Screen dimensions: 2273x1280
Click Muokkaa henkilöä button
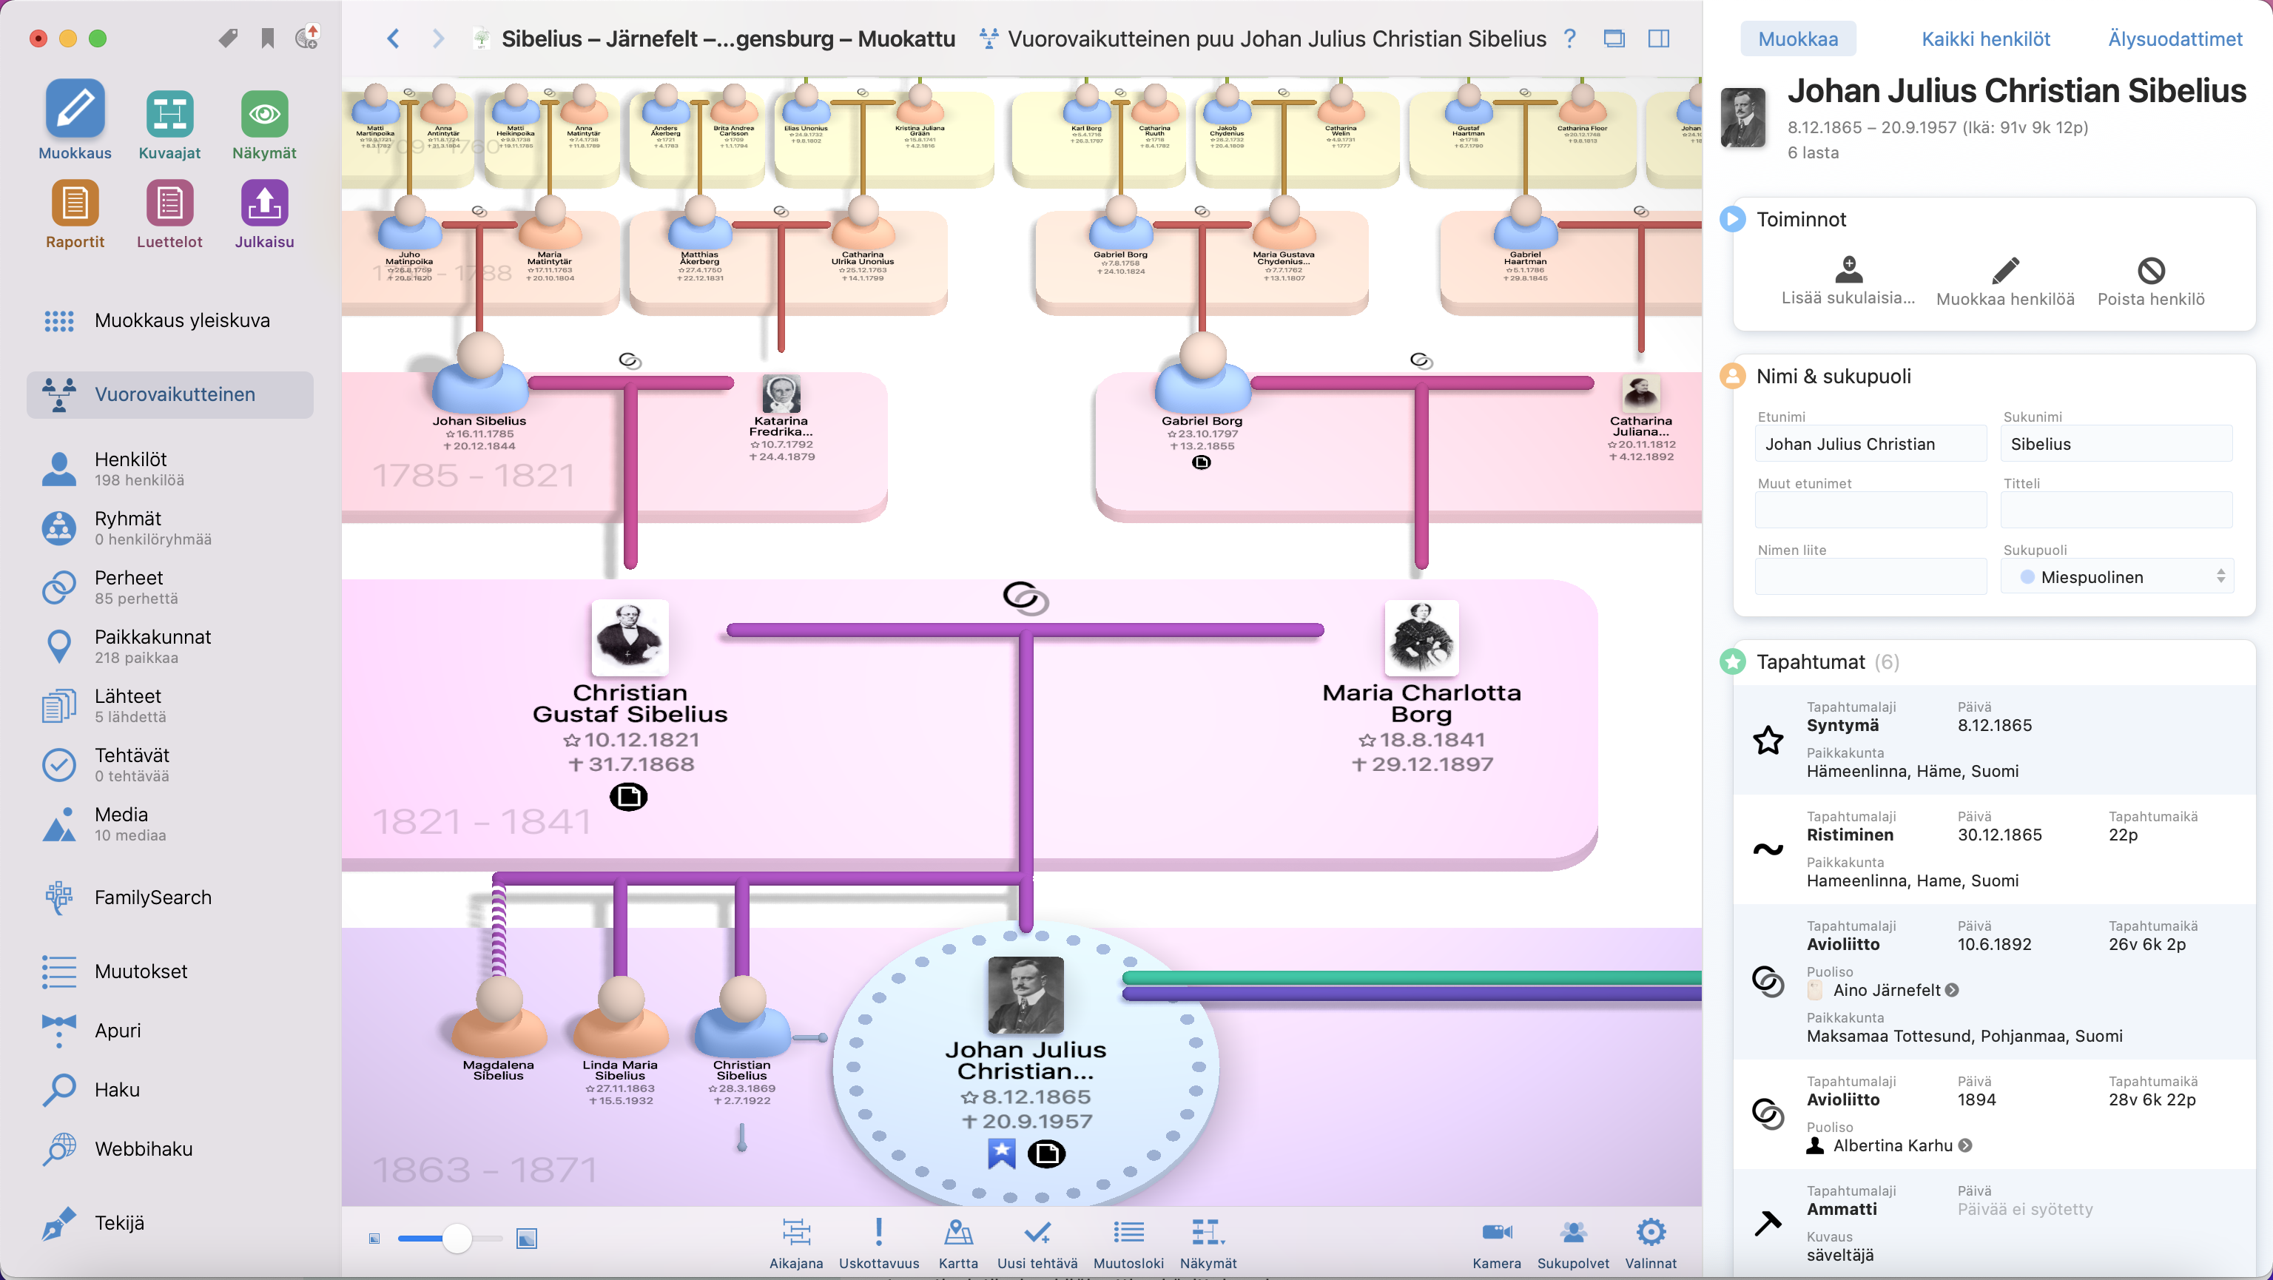(x=2004, y=280)
